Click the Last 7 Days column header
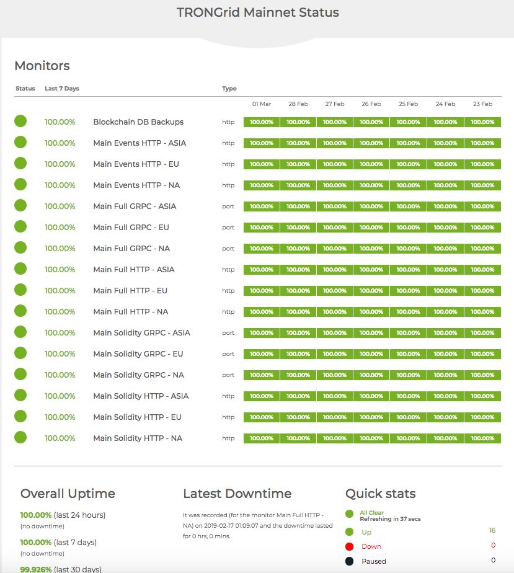This screenshot has height=573, width=514. [62, 89]
